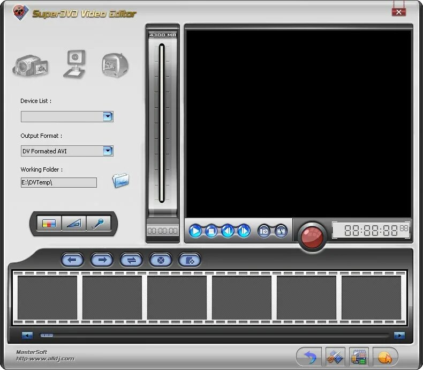The image size is (423, 370).
Task: Stop the video playback
Action: pyautogui.click(x=211, y=231)
